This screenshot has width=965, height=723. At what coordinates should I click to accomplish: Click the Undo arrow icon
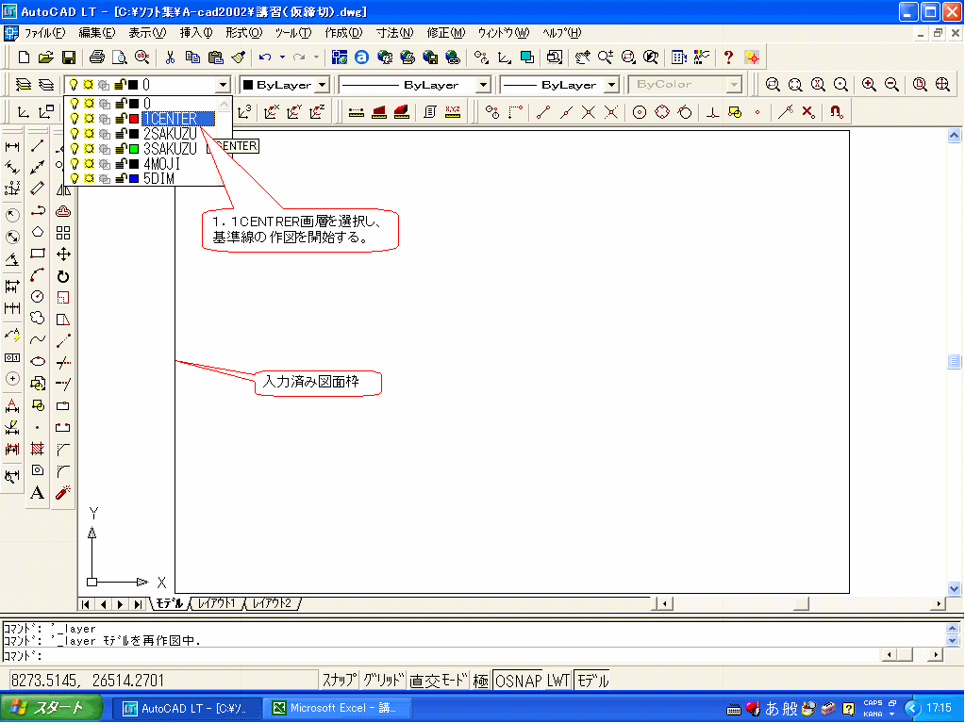click(x=265, y=58)
